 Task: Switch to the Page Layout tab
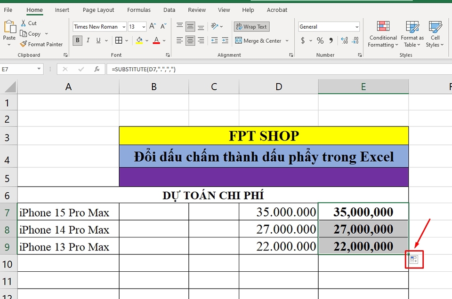coord(98,10)
